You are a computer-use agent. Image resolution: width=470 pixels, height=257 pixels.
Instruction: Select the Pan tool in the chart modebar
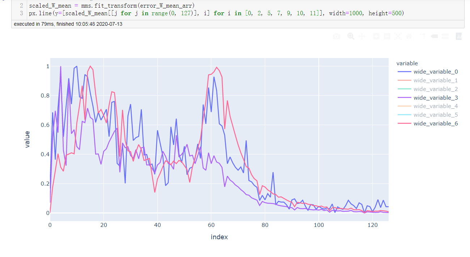click(x=362, y=36)
